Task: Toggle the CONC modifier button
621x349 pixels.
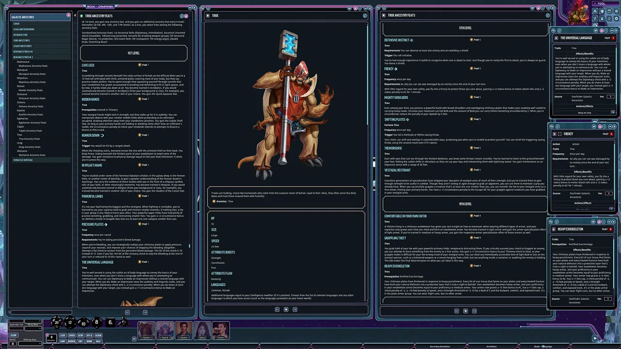Action: tap(63, 341)
